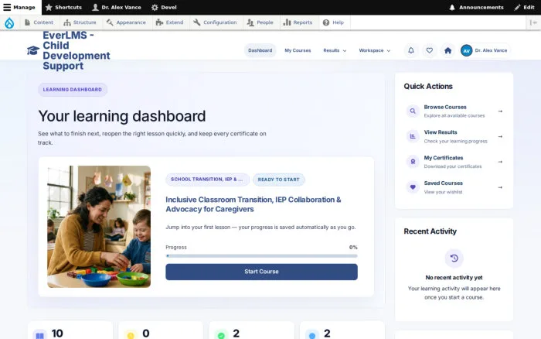541x339 pixels.
Task: Click the blue circle icon on the last stat card
Action: (312, 335)
